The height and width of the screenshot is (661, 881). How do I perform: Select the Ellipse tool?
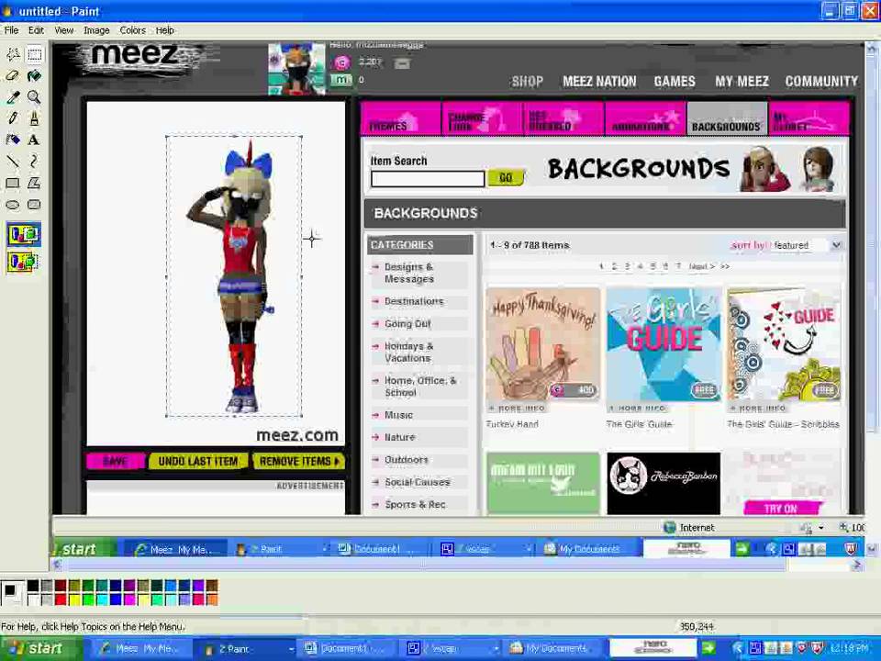(x=13, y=205)
